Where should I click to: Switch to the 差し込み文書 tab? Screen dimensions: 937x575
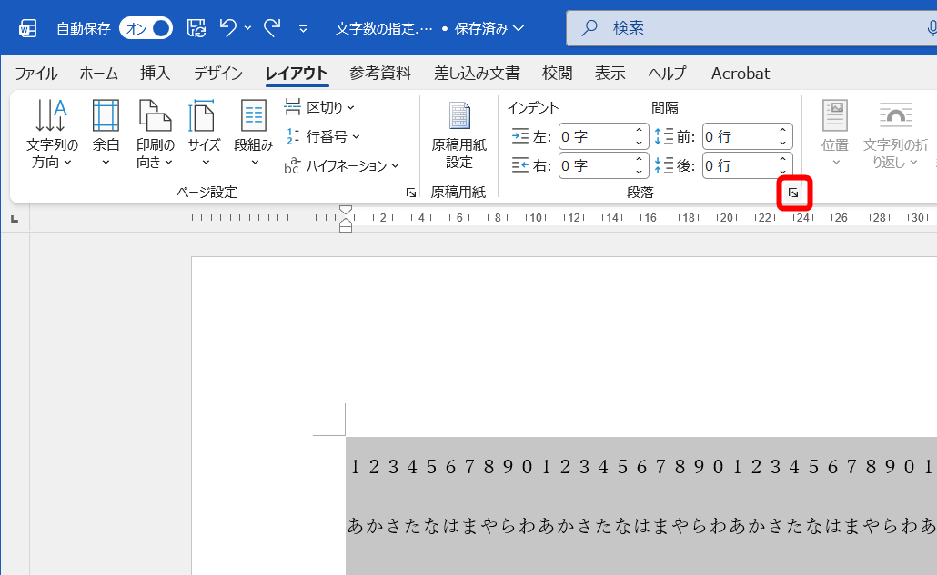pos(477,74)
